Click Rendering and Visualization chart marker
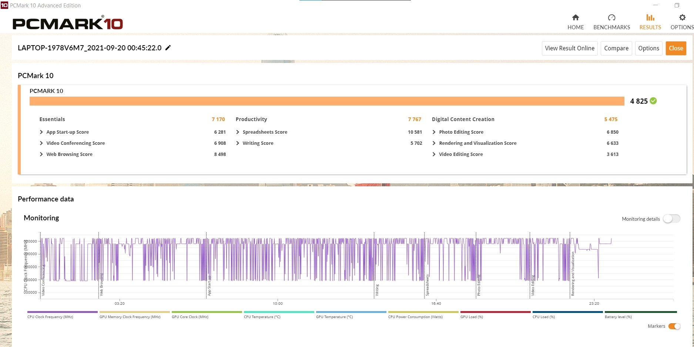The image size is (694, 347). pyautogui.click(x=573, y=274)
